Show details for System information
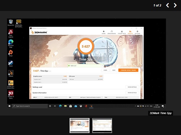This screenshot has width=181, height=135. click(x=132, y=93)
